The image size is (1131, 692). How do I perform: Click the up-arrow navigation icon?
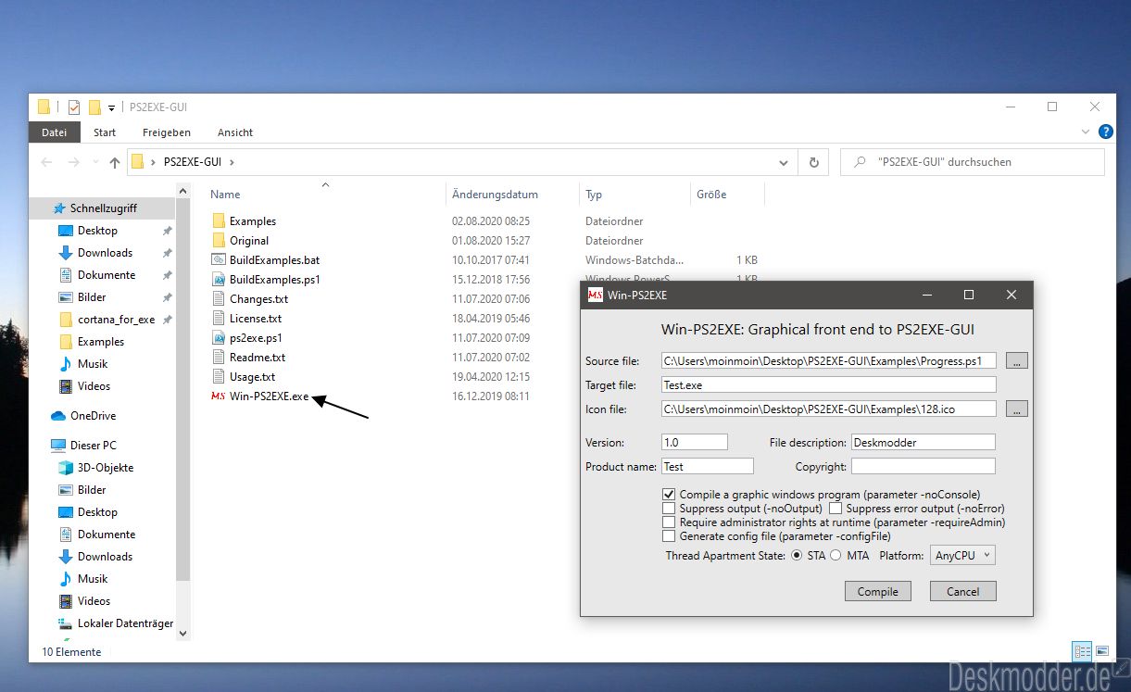pos(115,162)
